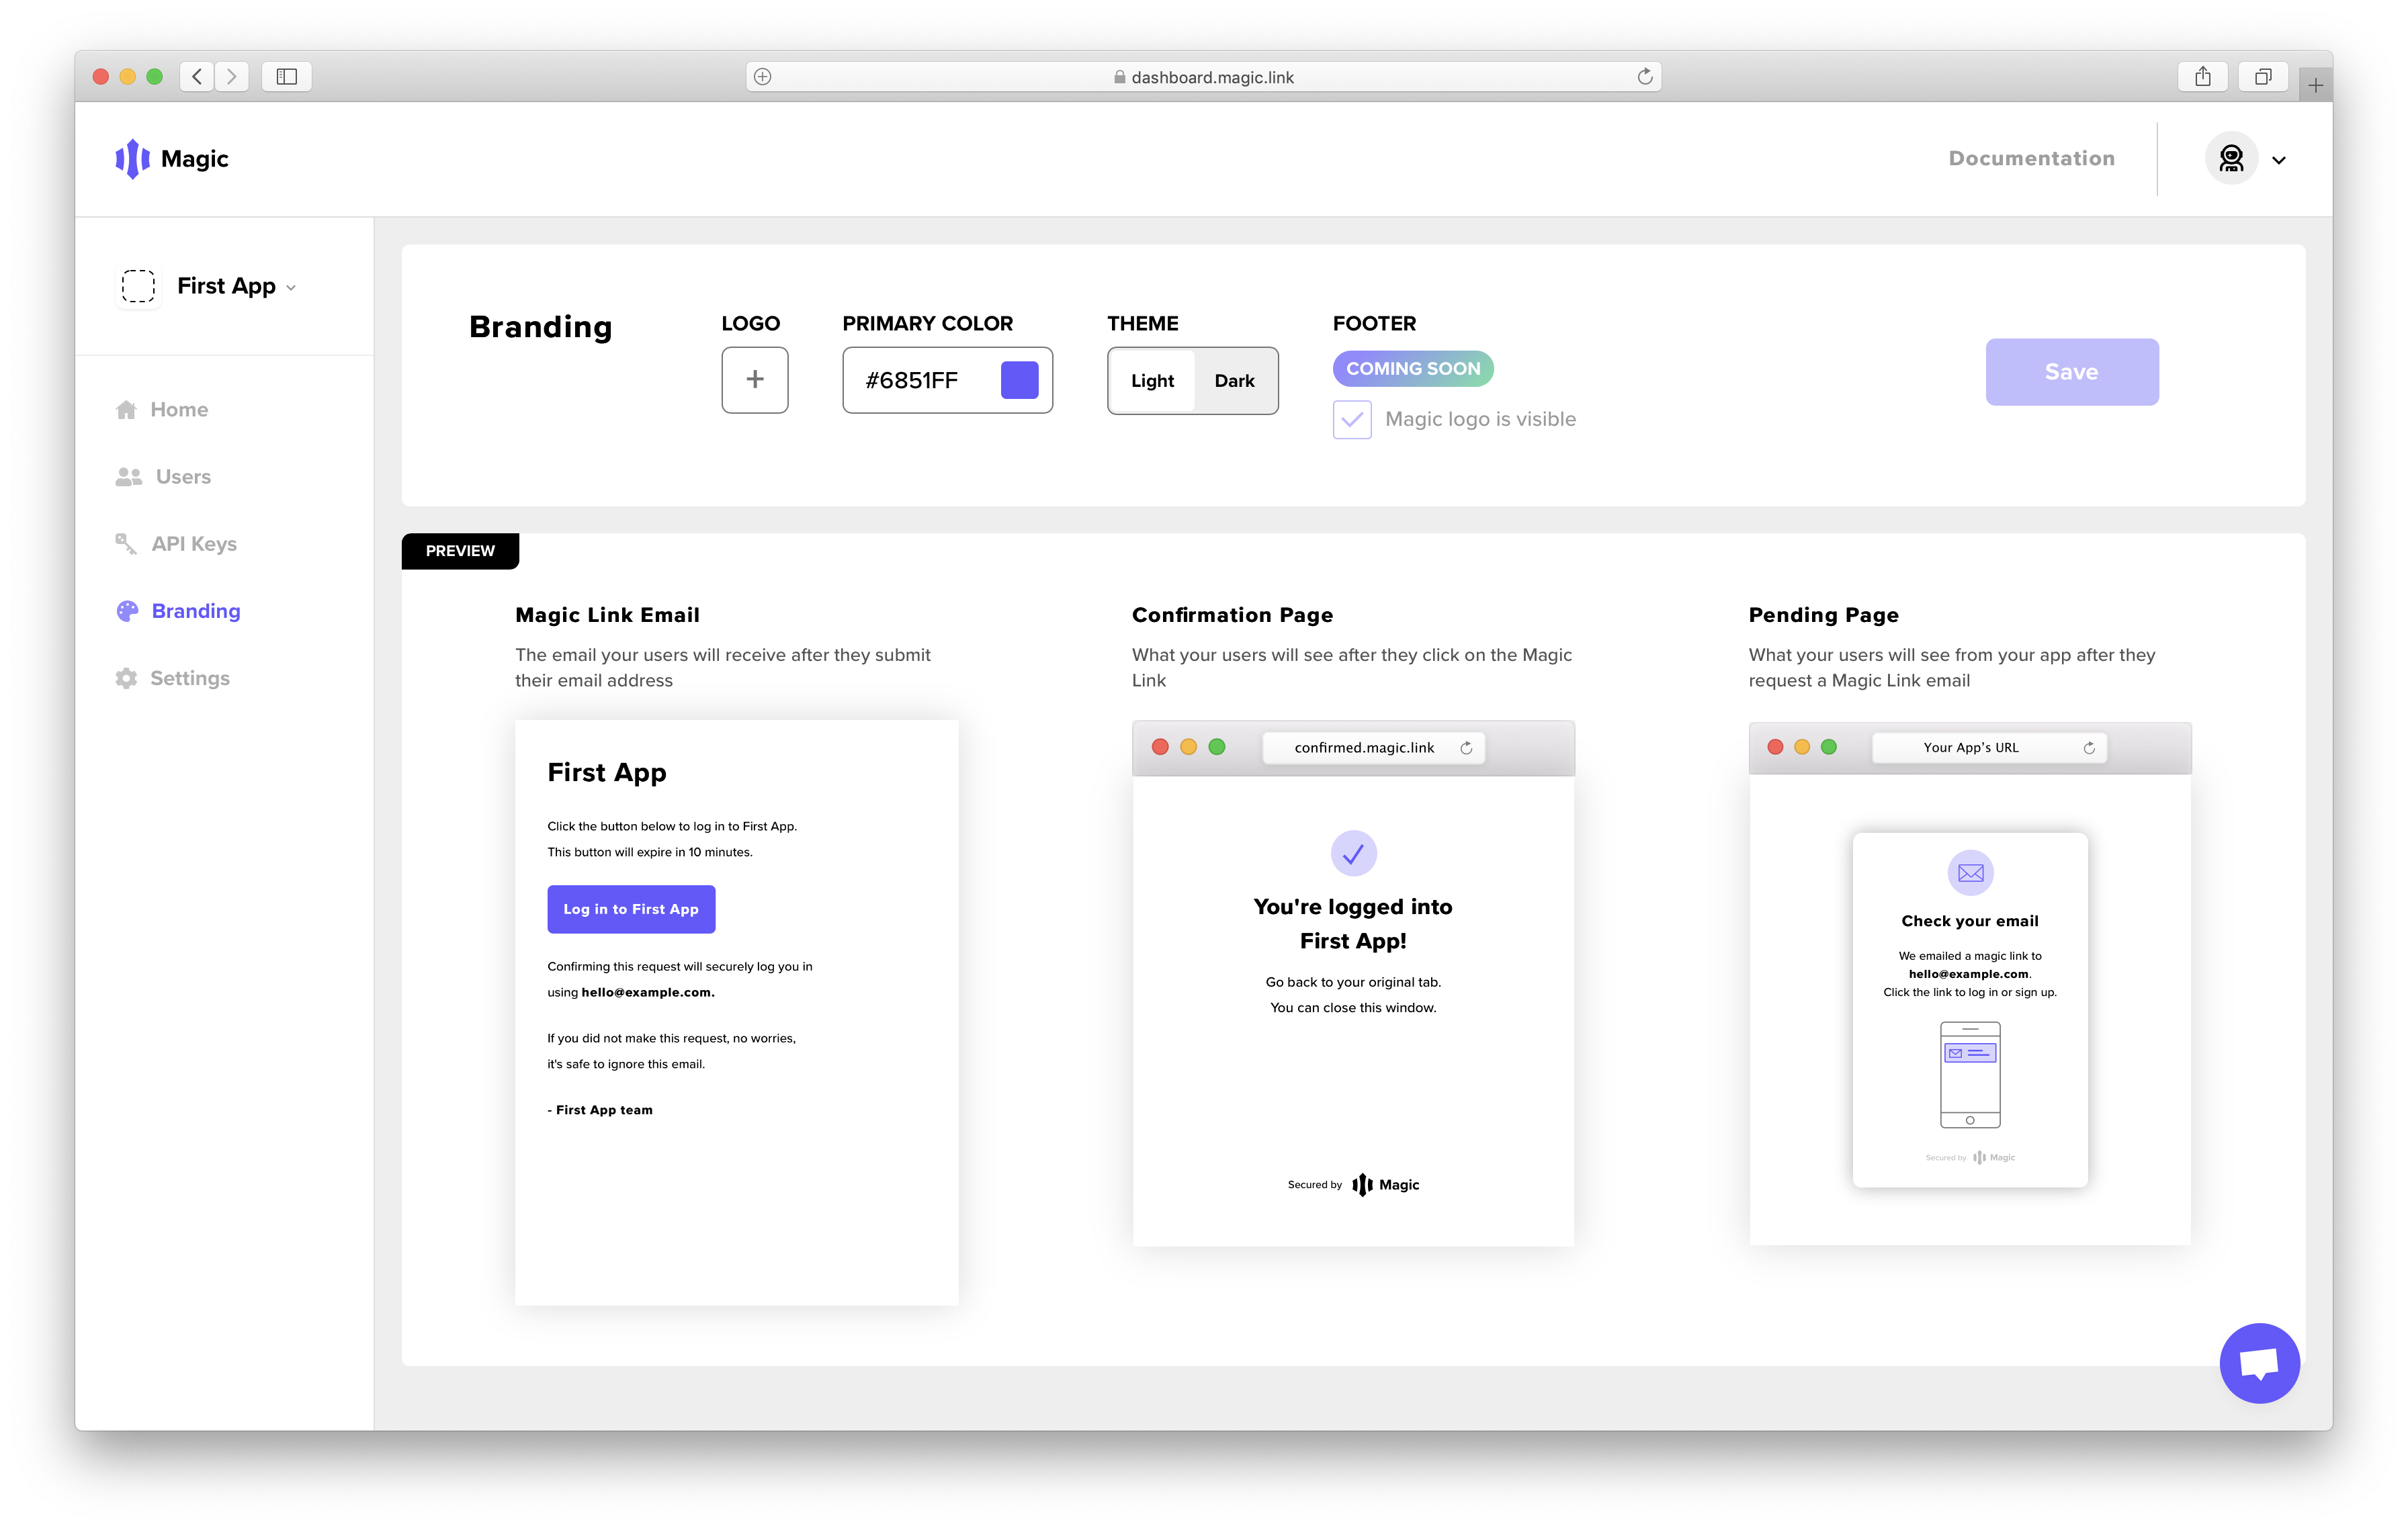The height and width of the screenshot is (1530, 2408).
Task: Click the Magic logo icon in header
Action: click(x=132, y=158)
